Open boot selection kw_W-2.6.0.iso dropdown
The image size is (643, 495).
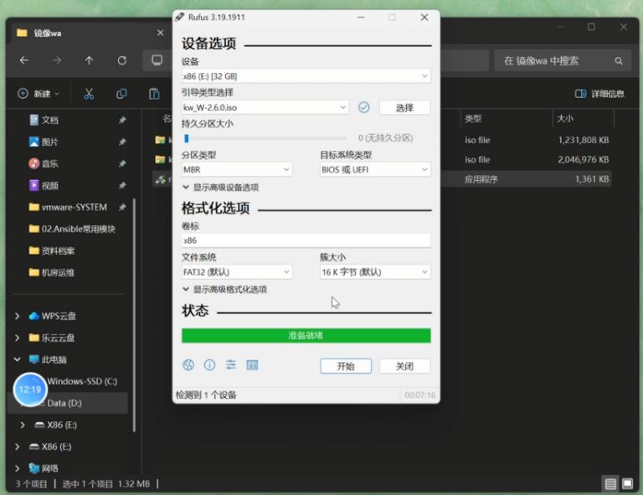point(265,107)
